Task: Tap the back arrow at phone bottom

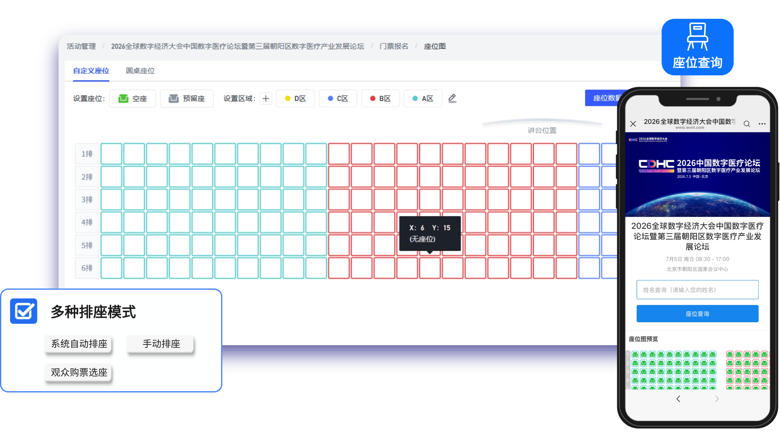Action: click(678, 399)
